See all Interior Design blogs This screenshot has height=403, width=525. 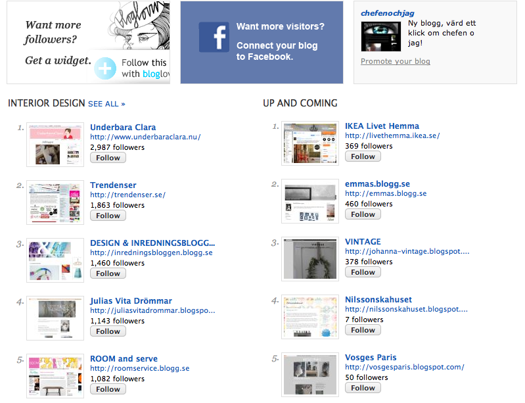[x=106, y=104]
